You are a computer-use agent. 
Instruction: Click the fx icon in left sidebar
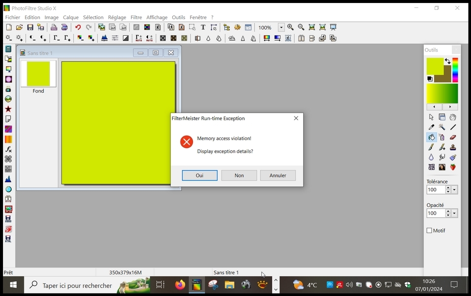coord(8,149)
